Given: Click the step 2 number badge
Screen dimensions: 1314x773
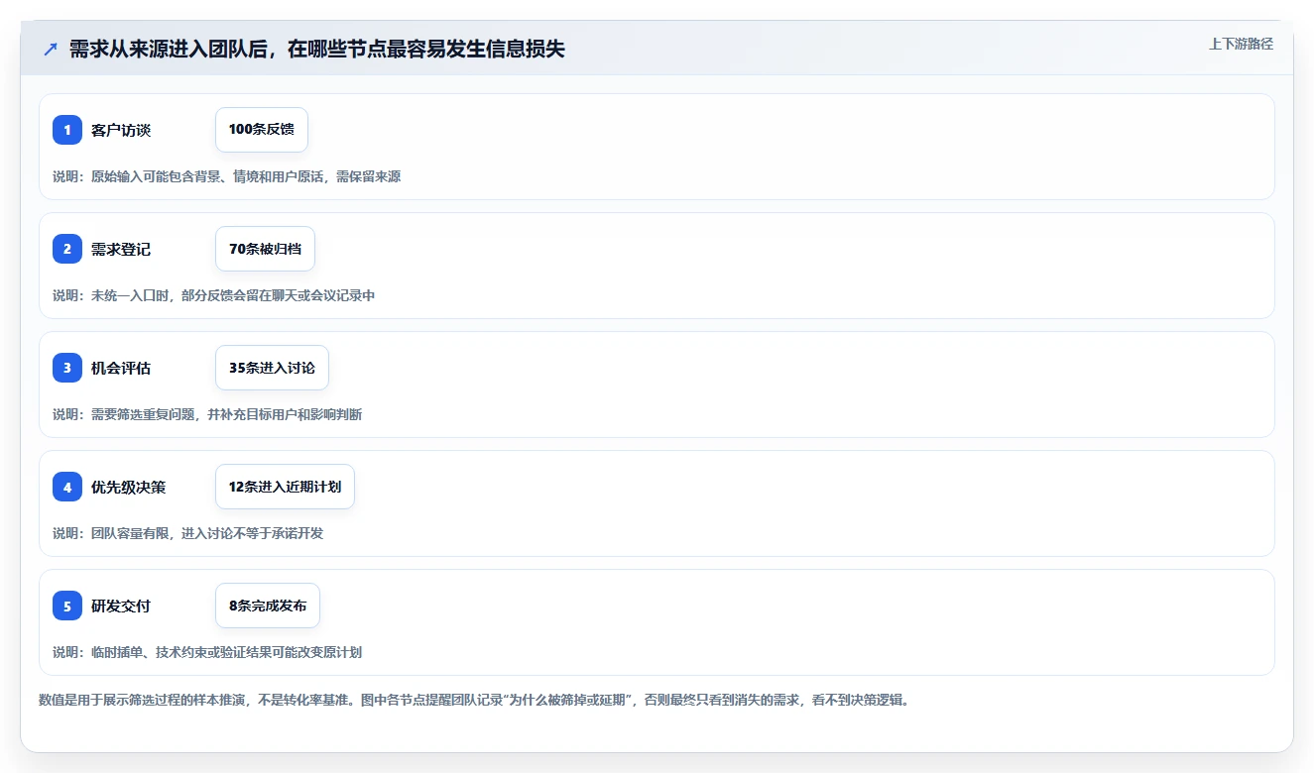Looking at the screenshot, I should (x=67, y=249).
